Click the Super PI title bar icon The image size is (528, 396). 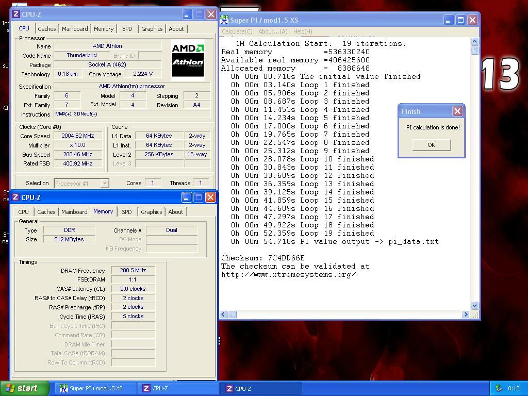click(224, 20)
